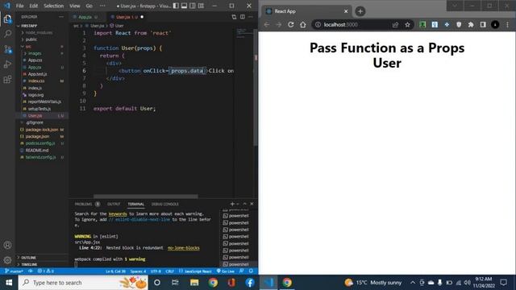Open the Run and Debug view
The width and height of the screenshot is (516, 290).
7,64
